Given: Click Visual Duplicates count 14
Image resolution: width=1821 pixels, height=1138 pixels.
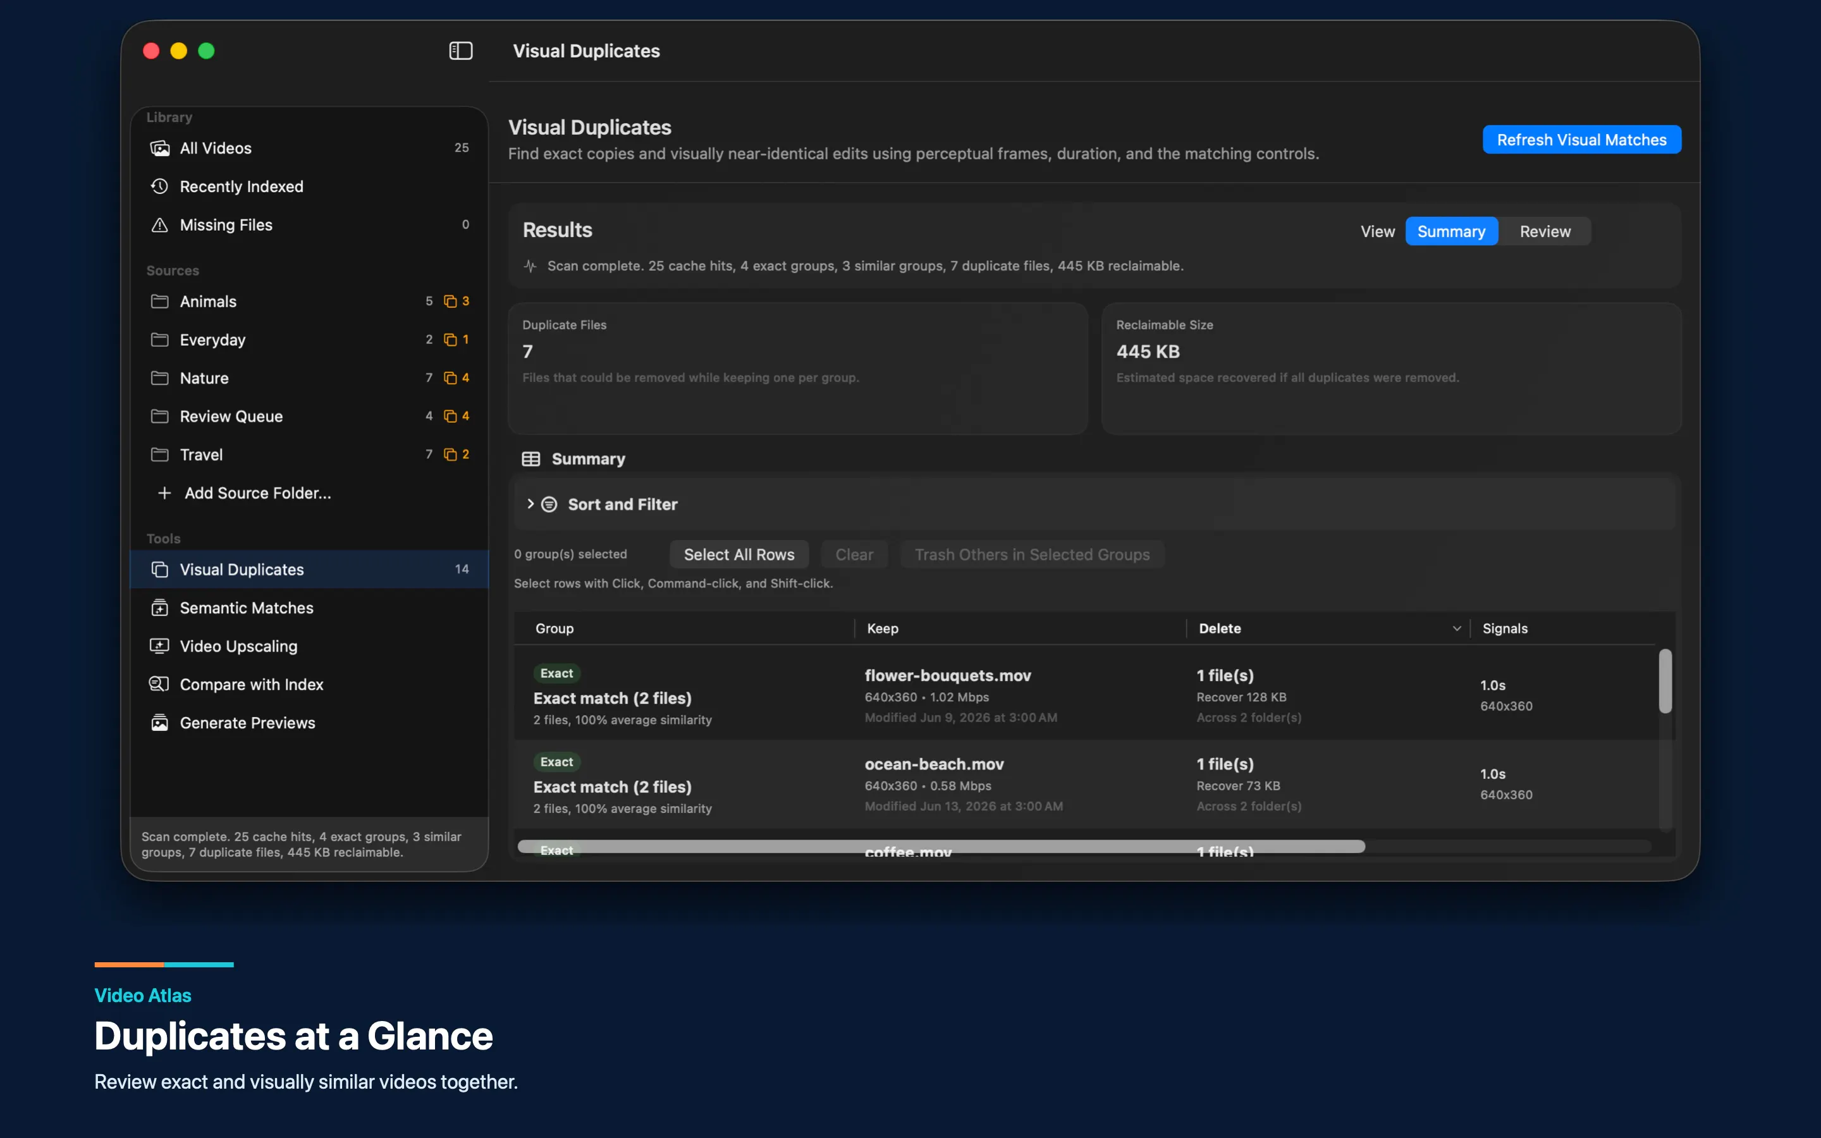Looking at the screenshot, I should (462, 569).
